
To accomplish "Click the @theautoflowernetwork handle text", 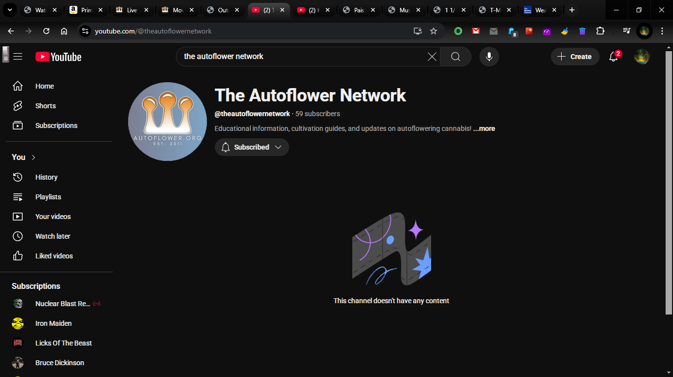I will click(252, 114).
